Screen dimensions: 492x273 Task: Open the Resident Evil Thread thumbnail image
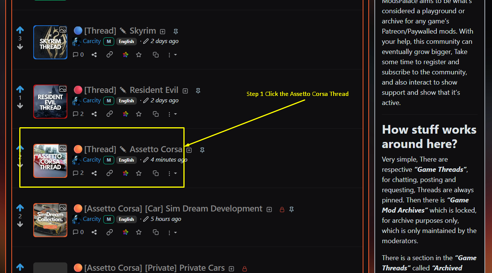point(50,102)
